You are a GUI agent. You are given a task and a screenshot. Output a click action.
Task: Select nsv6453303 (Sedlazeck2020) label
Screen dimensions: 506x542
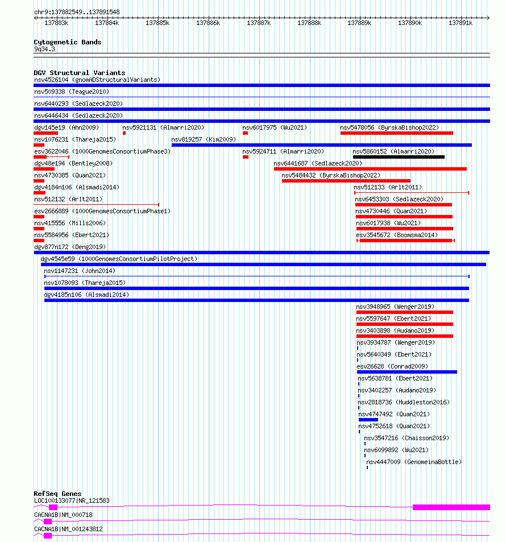(x=399, y=200)
